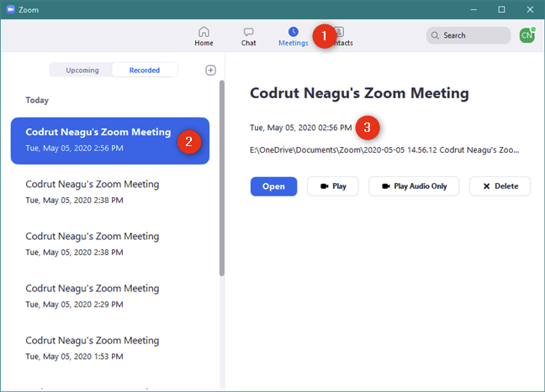Go to the Home tab
The height and width of the screenshot is (392, 545).
tap(204, 36)
